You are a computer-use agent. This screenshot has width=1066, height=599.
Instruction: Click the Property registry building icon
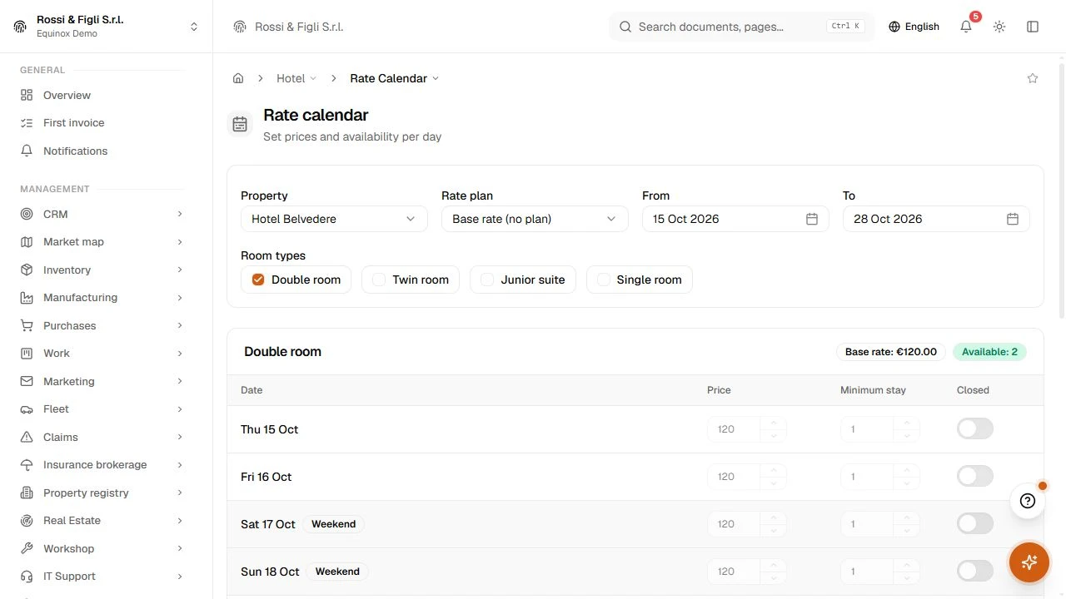[x=27, y=493]
